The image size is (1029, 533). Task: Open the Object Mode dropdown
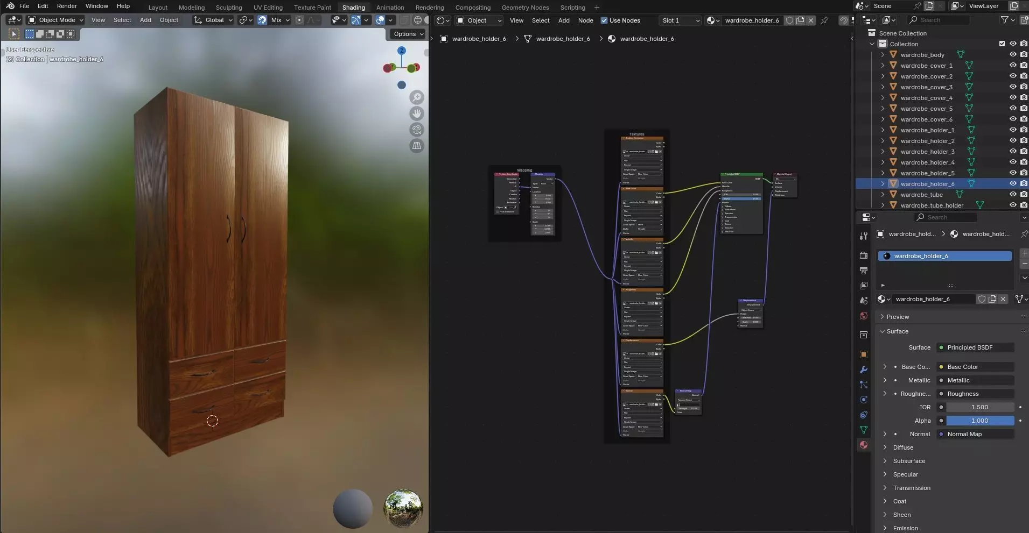click(56, 20)
